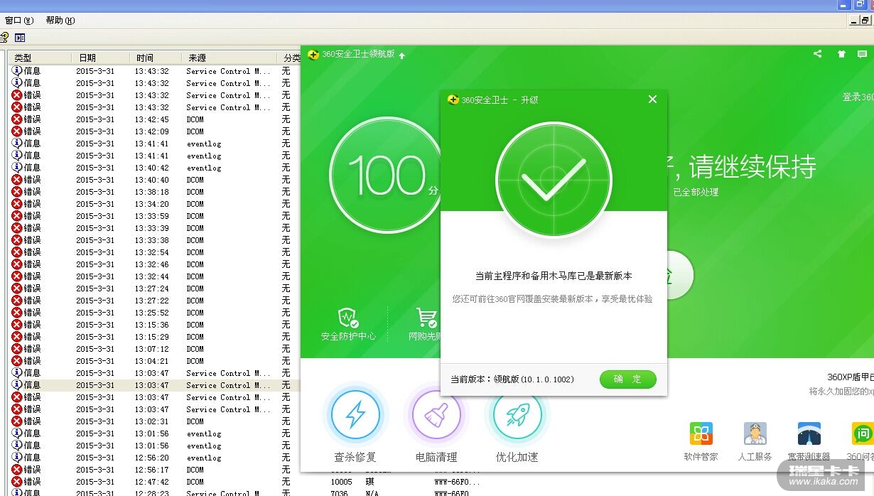
Task: Click the share icon in 360 title bar
Action: pos(817,54)
